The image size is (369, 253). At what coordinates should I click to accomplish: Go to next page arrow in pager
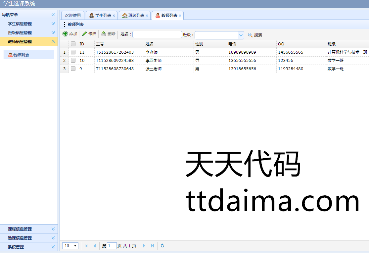coord(144,246)
